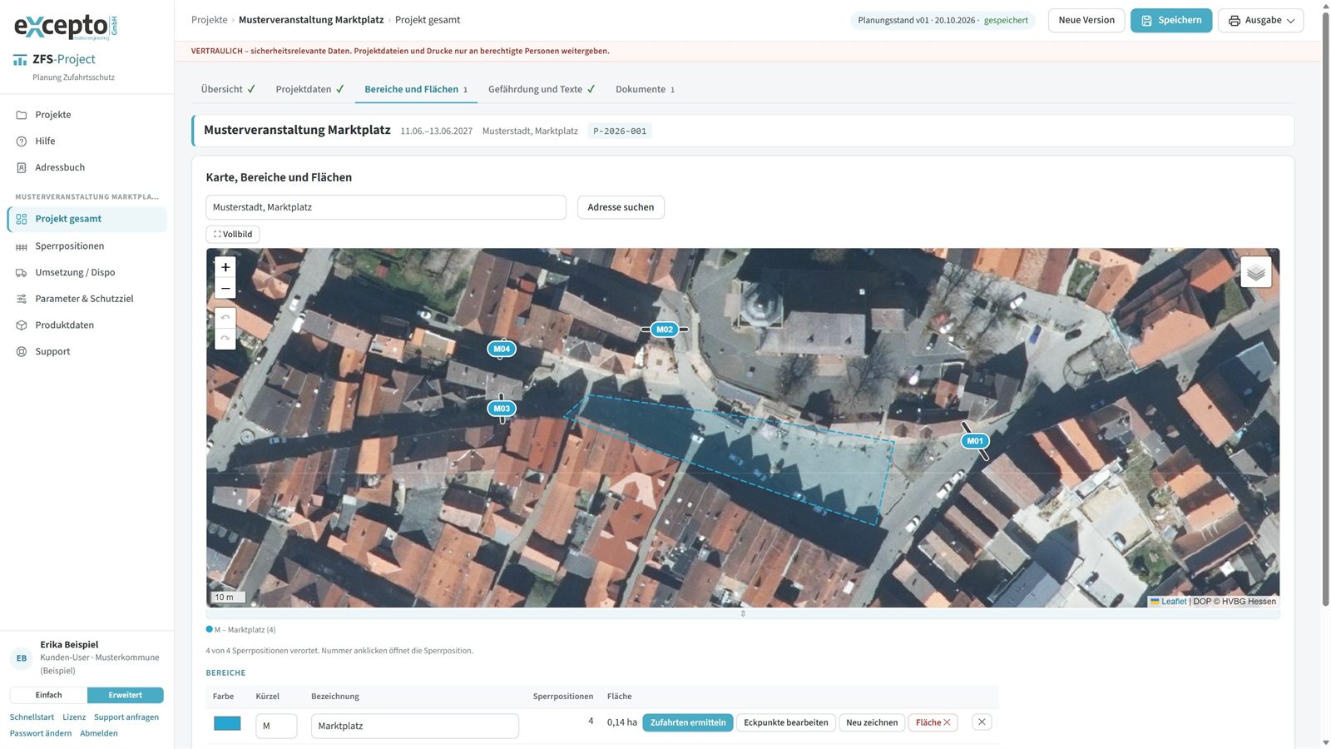Remove the area with Fläche X
This screenshot has width=1331, height=749.
pos(933,722)
